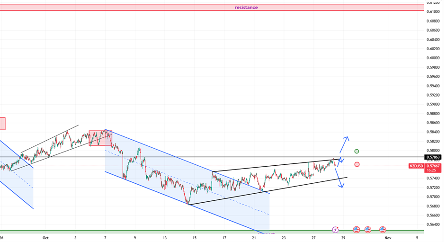The image size is (446, 242).
Task: Open the rightmost US flag economic event
Action: click(x=383, y=230)
